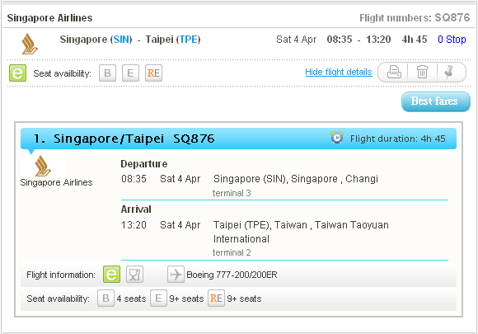Click the print flight icon
Viewport: 478px width, 334px height.
click(394, 73)
